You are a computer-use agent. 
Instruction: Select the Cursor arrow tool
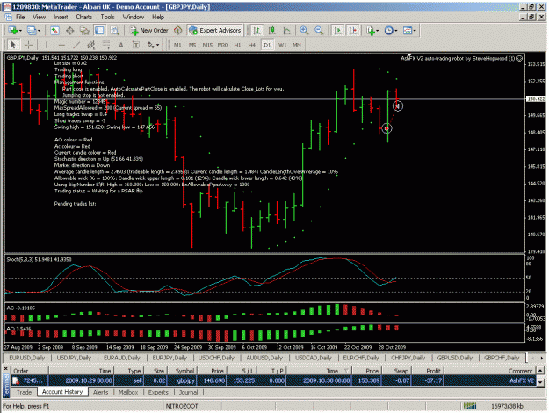point(13,45)
